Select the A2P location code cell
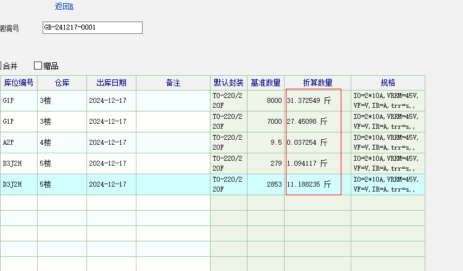This screenshot has width=463, height=271. (x=19, y=142)
